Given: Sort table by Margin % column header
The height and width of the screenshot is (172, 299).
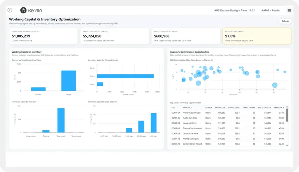Looking at the screenshot, I should click(x=279, y=108).
